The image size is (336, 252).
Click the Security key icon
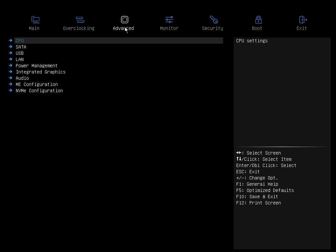214,20
